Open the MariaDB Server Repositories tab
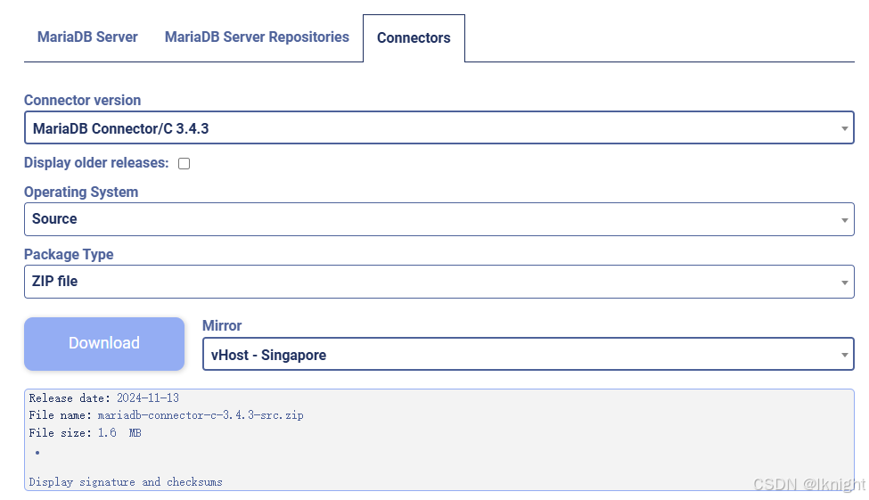 pyautogui.click(x=257, y=37)
